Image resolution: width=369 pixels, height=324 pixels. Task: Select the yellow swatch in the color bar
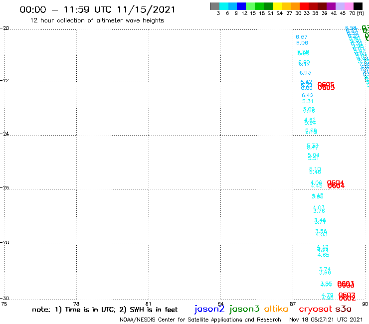pyautogui.click(x=277, y=6)
